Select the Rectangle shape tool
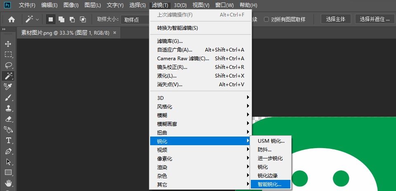396x191 pixels. click(8, 172)
